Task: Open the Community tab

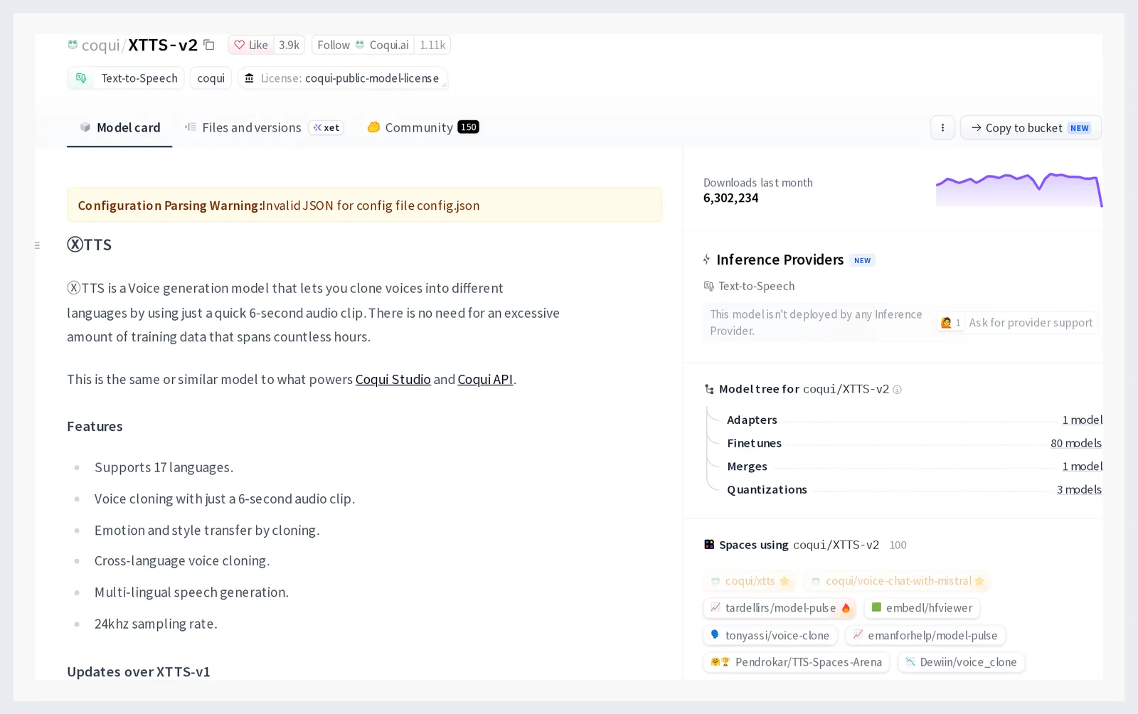Action: (x=422, y=128)
